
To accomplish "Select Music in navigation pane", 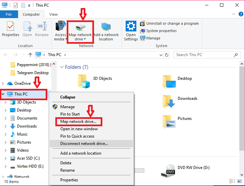I will [x=19, y=134].
